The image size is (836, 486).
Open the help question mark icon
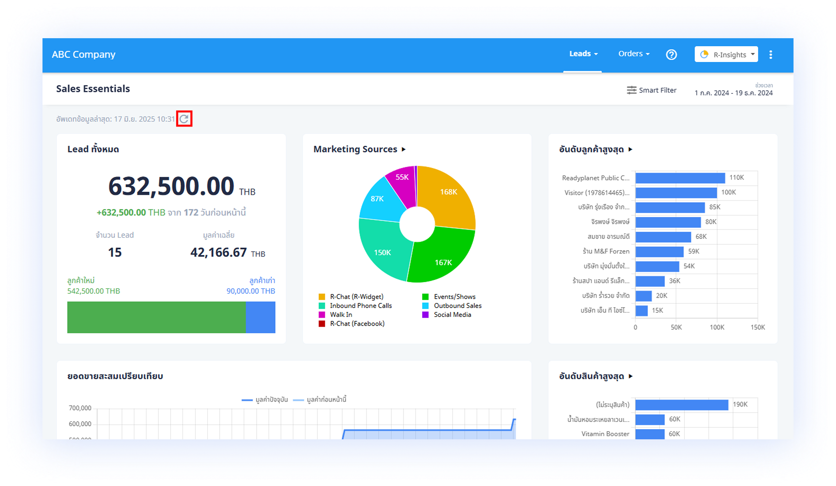click(671, 54)
